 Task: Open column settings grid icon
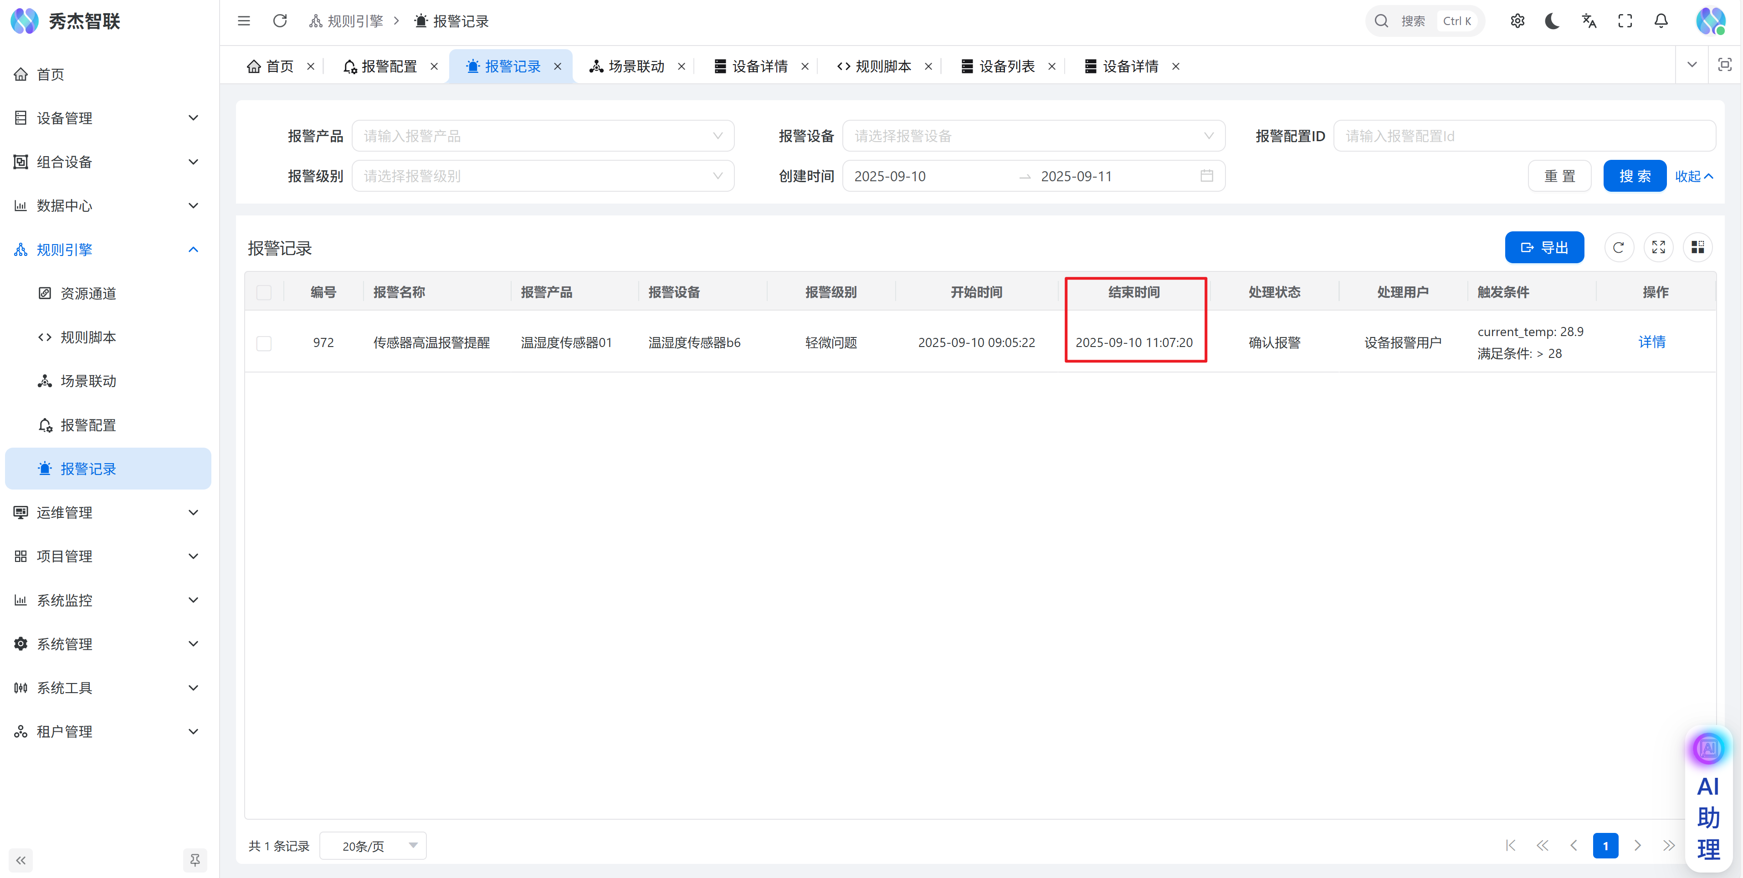click(x=1697, y=248)
